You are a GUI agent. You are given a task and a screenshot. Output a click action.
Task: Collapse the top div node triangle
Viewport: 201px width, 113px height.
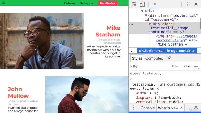[x=142, y=11]
